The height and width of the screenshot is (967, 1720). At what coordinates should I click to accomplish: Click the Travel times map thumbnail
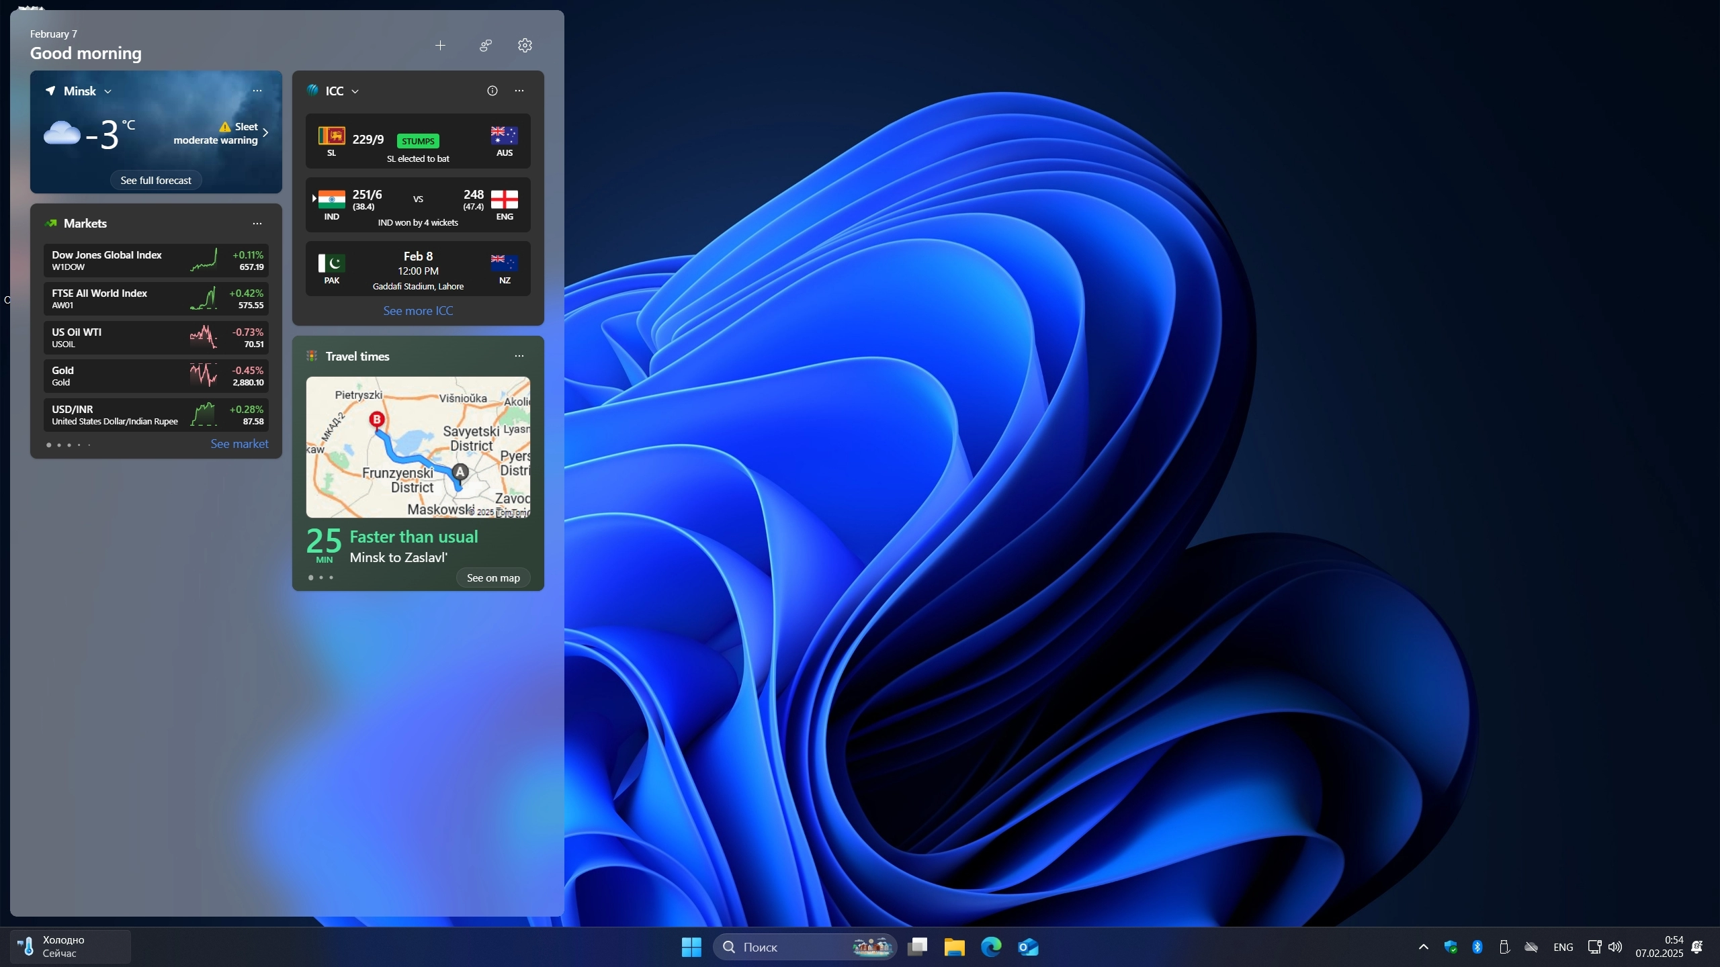pyautogui.click(x=418, y=447)
